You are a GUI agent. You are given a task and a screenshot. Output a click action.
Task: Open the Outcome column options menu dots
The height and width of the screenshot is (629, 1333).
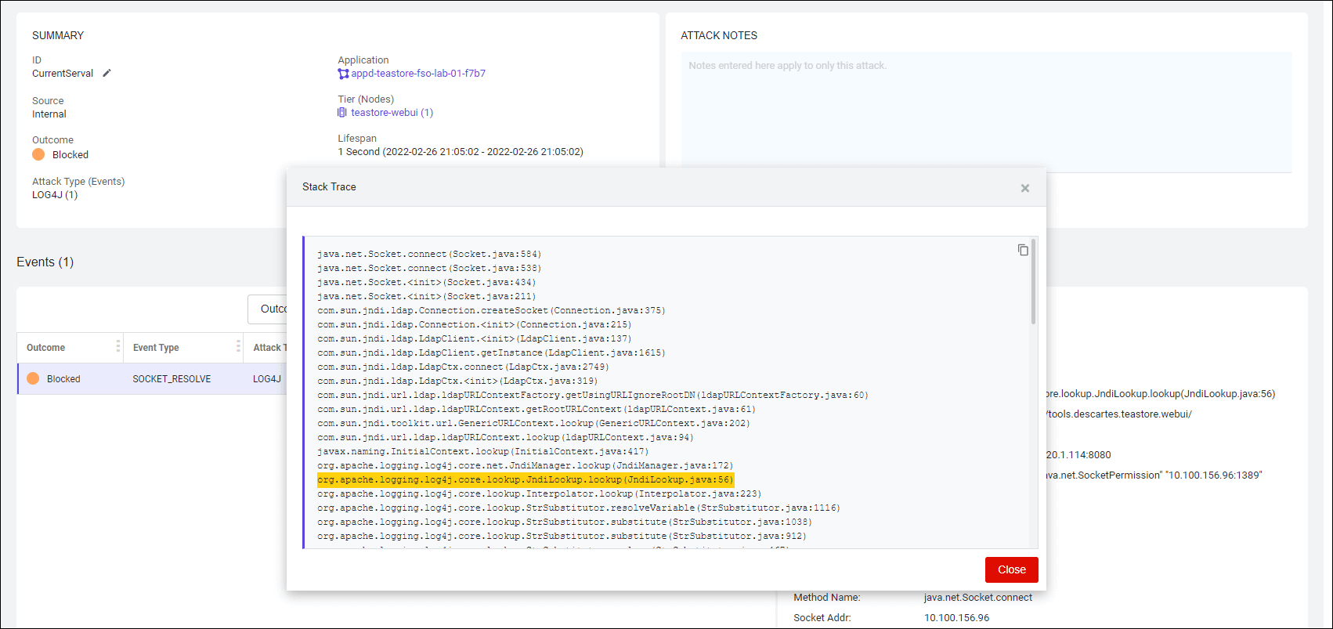coord(118,346)
